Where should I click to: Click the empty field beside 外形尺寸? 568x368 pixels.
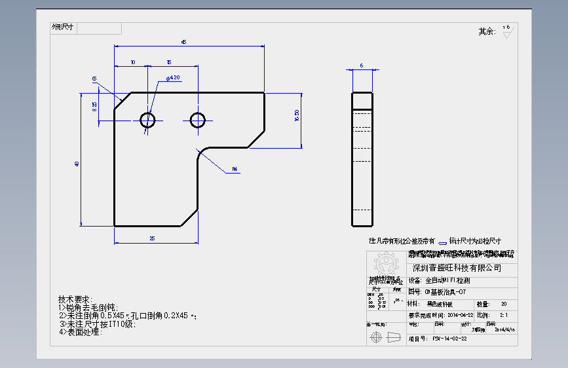click(100, 29)
